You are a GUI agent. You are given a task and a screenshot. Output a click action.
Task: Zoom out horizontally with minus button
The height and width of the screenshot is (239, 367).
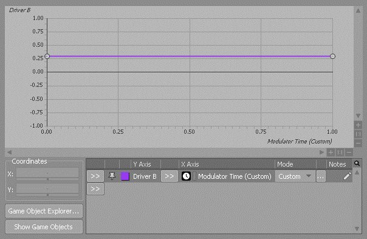pos(349,153)
